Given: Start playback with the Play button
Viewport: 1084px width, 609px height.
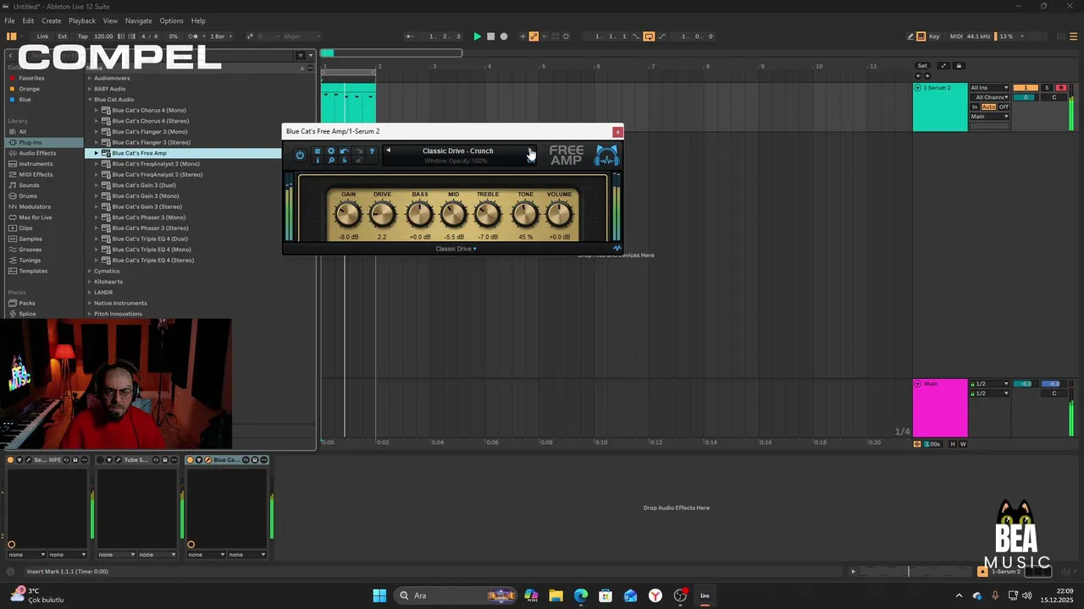Looking at the screenshot, I should click(477, 36).
